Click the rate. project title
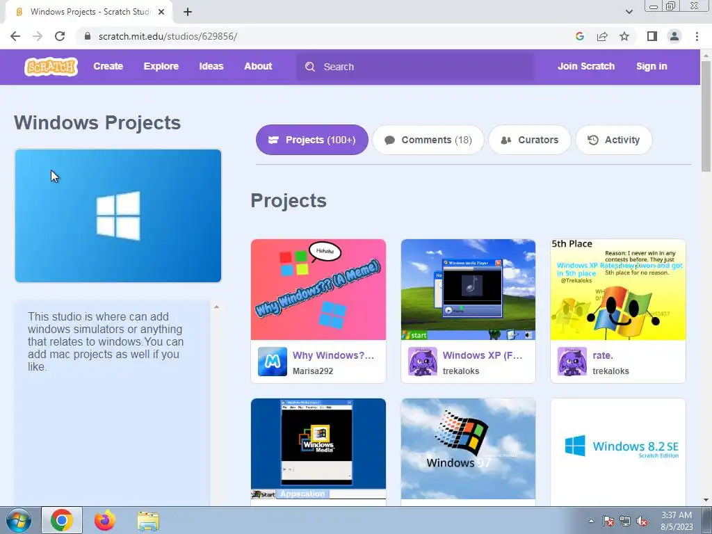The height and width of the screenshot is (534, 712). click(603, 355)
